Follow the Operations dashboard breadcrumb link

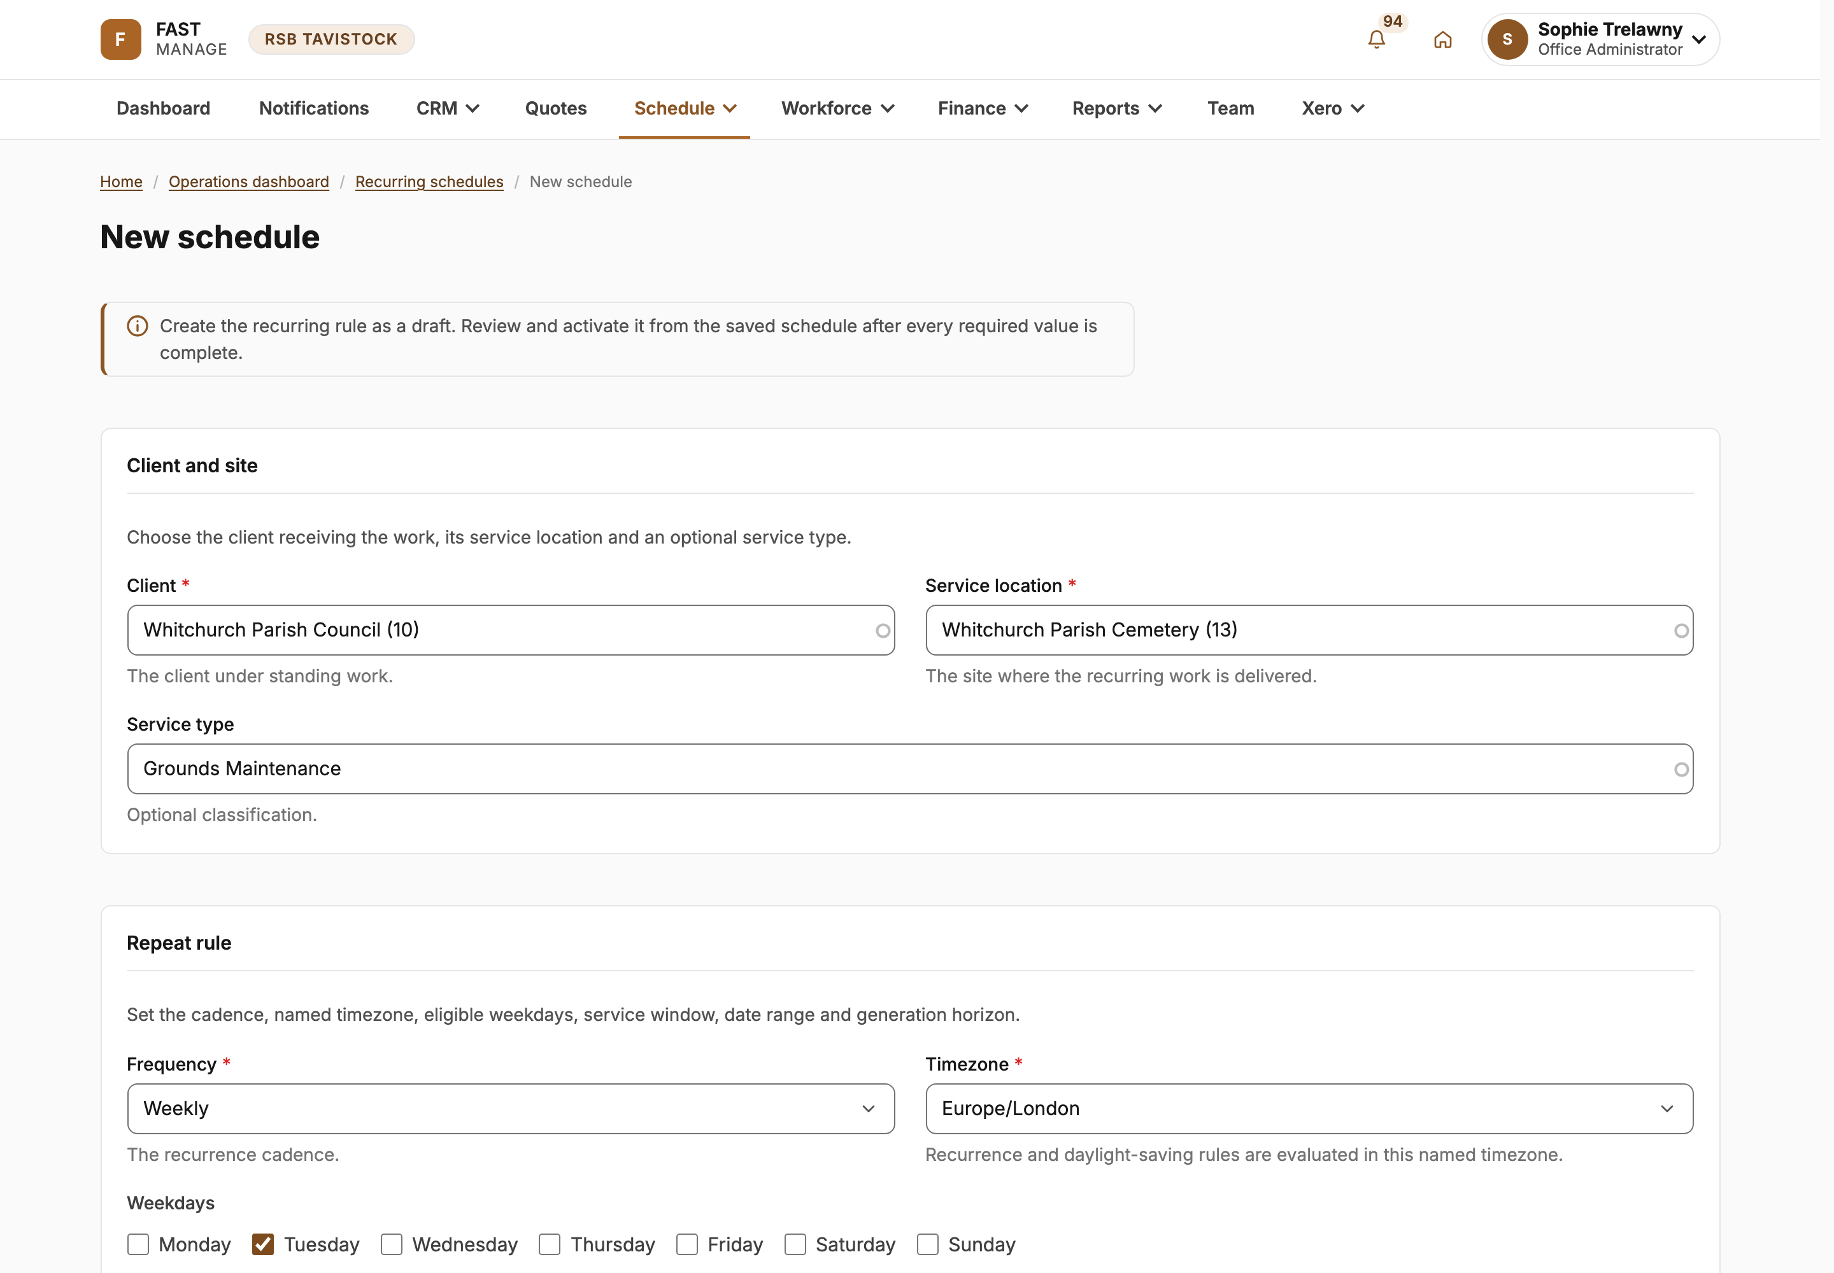pos(249,182)
